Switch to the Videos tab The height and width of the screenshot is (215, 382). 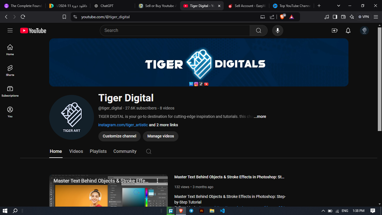[76, 151]
